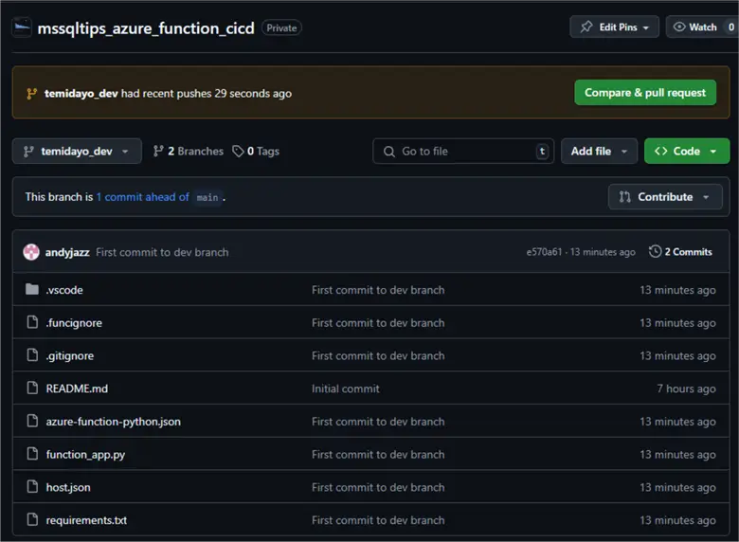Click the andyjazz username
Image resolution: width=739 pixels, height=542 pixels.
[67, 253]
